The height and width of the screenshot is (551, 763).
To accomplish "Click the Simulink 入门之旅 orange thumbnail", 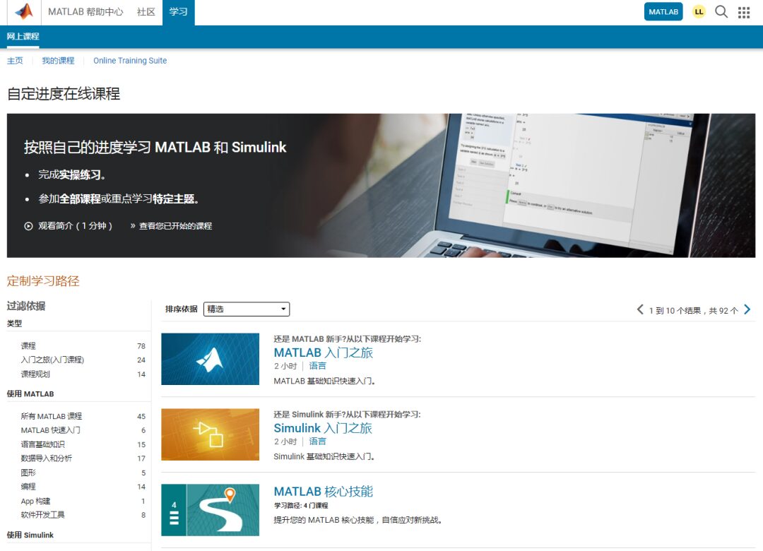I will (x=211, y=434).
